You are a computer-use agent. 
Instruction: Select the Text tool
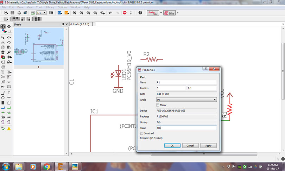[9, 93]
